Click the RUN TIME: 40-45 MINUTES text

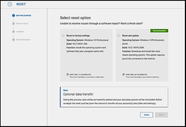[136, 75]
